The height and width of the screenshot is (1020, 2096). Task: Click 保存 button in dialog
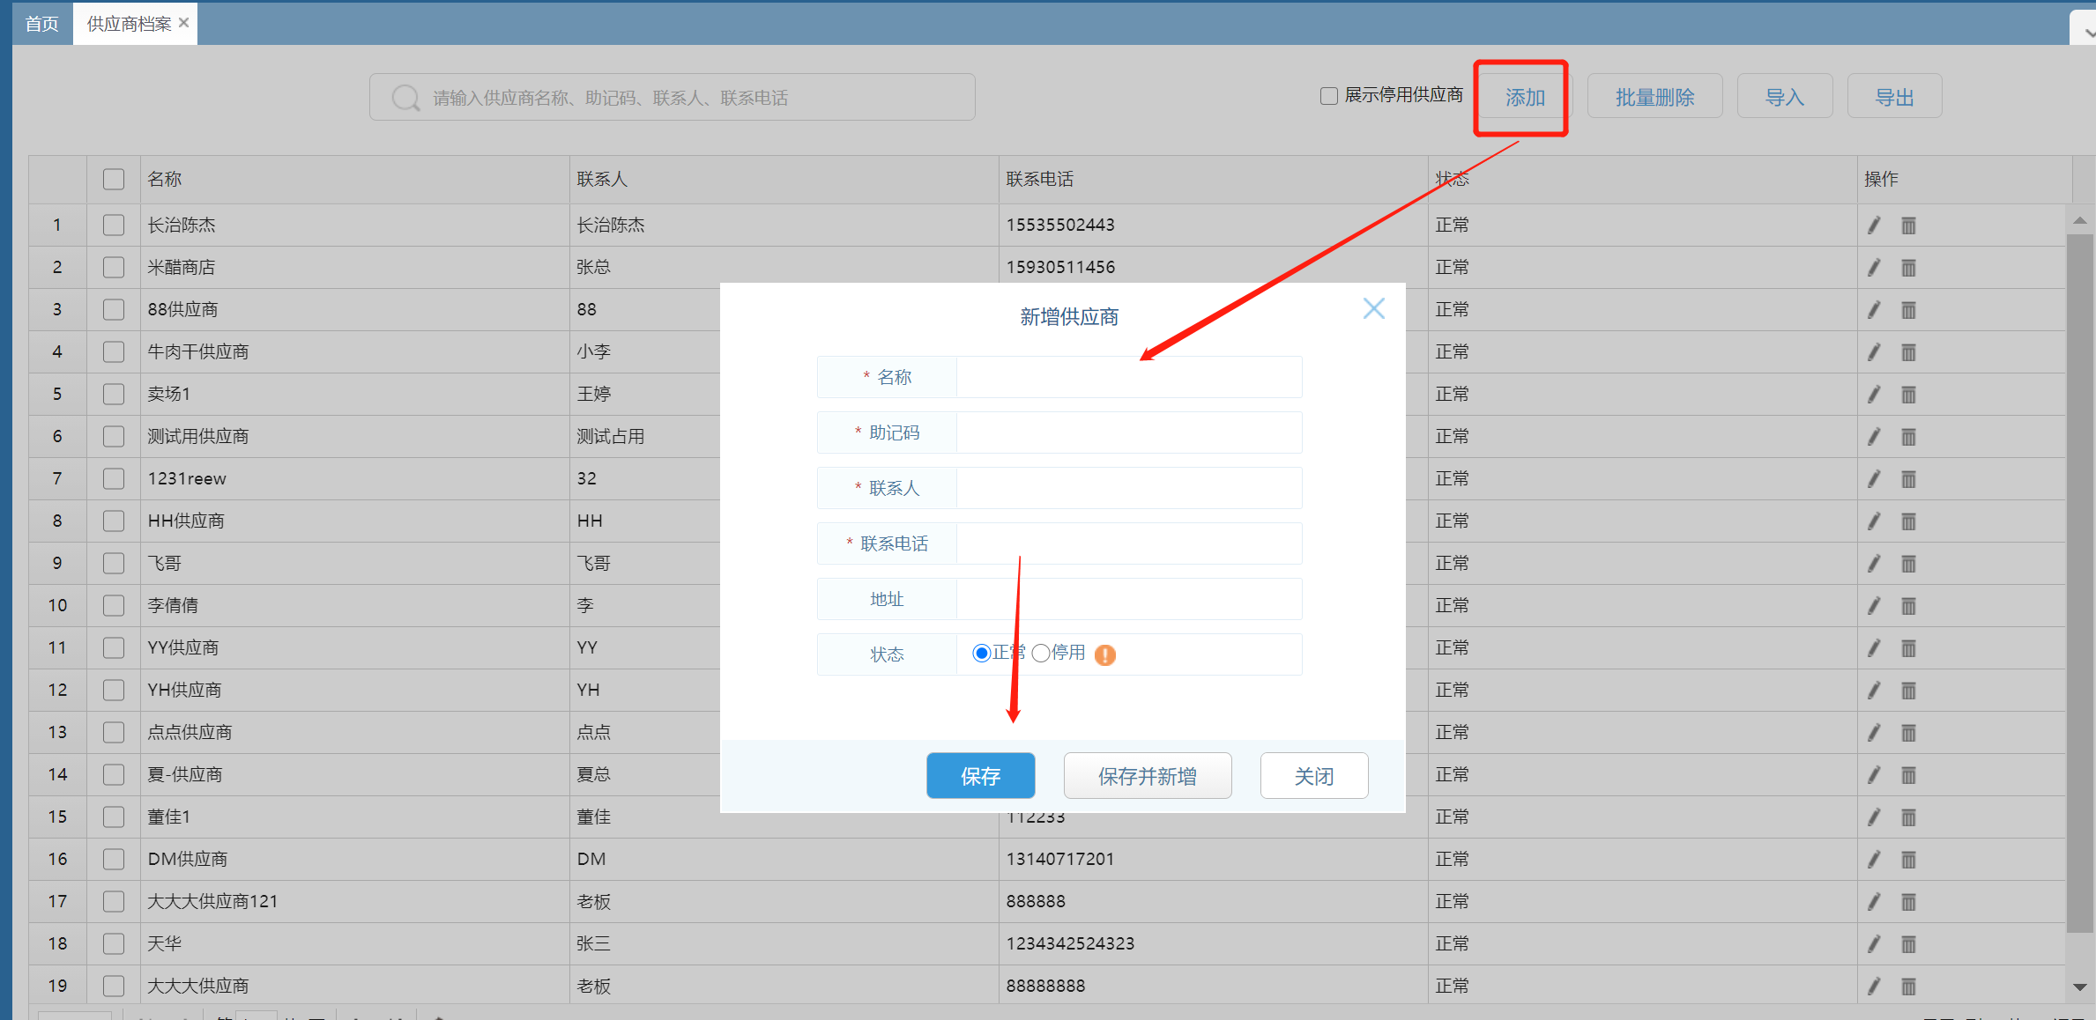[980, 776]
